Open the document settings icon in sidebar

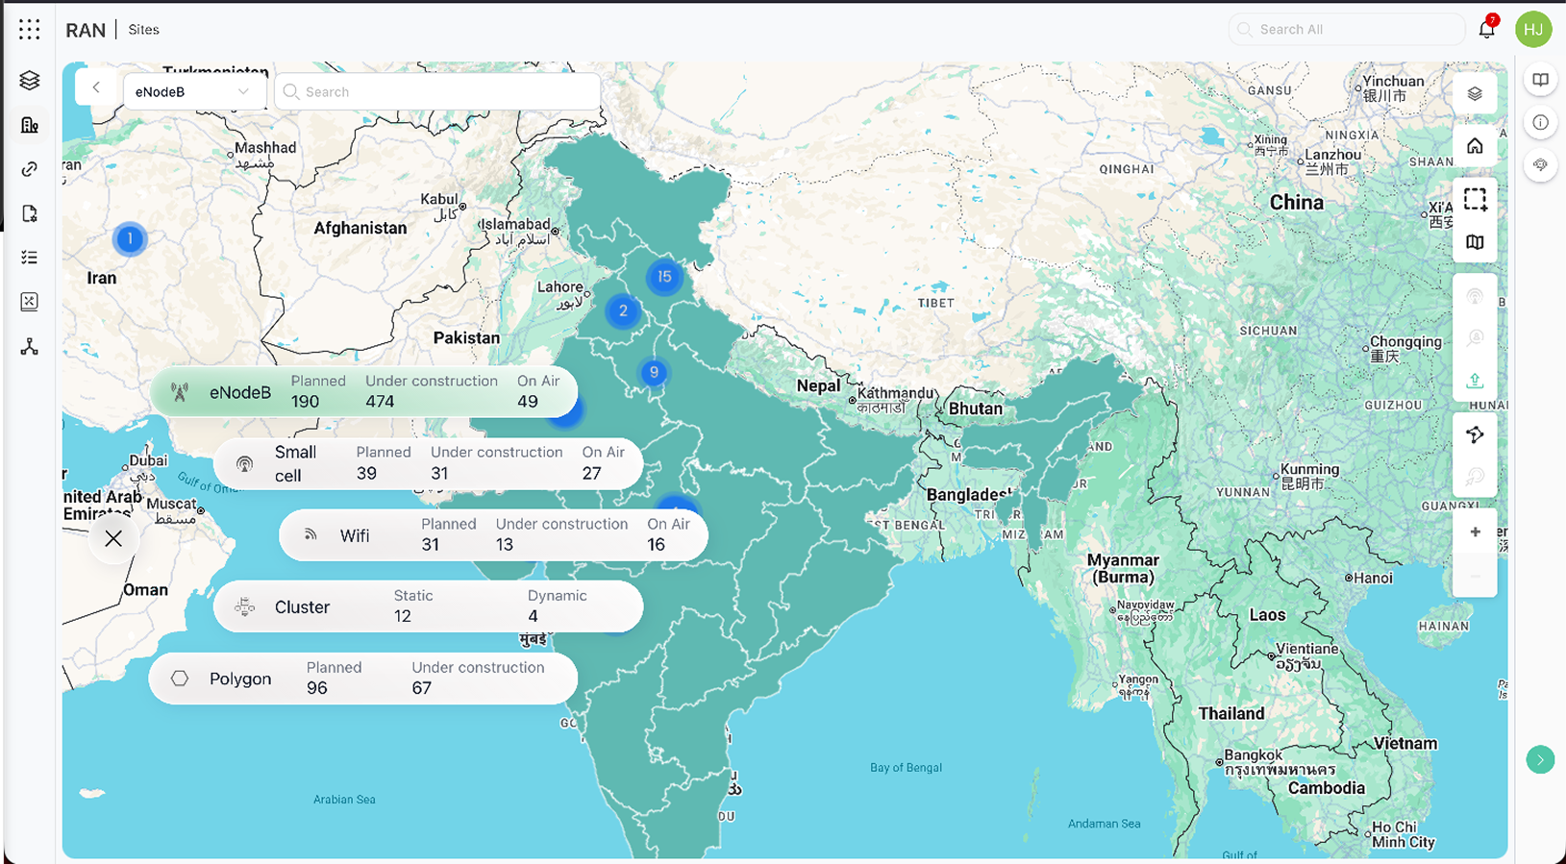pos(30,213)
